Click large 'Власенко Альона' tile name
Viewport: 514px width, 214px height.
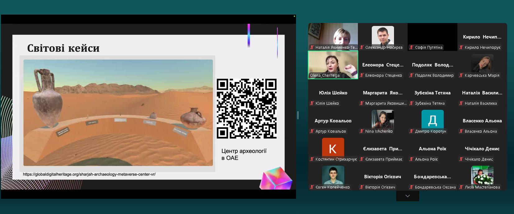pos(482,121)
